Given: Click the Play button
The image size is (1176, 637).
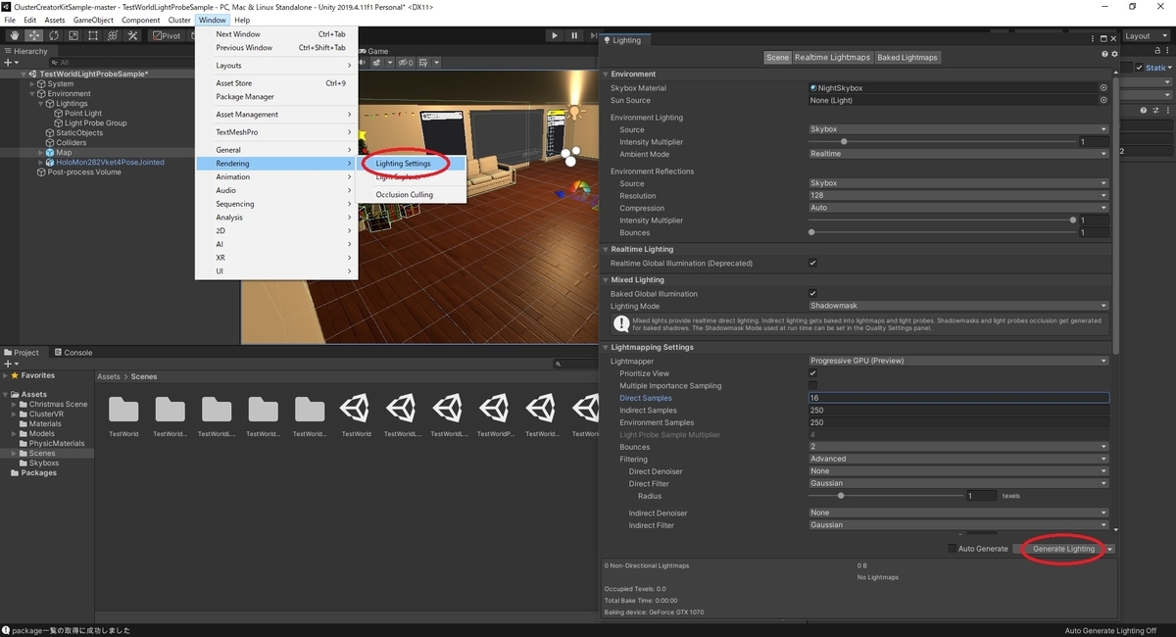Looking at the screenshot, I should pyautogui.click(x=554, y=35).
